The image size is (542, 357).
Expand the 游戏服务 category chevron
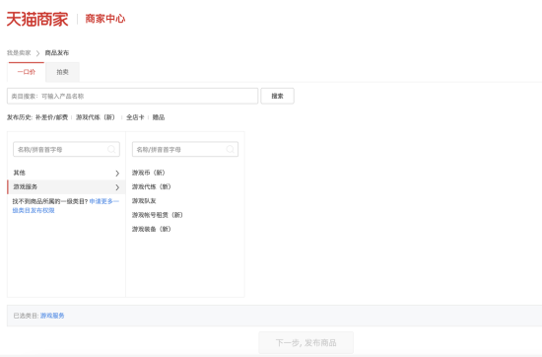117,187
